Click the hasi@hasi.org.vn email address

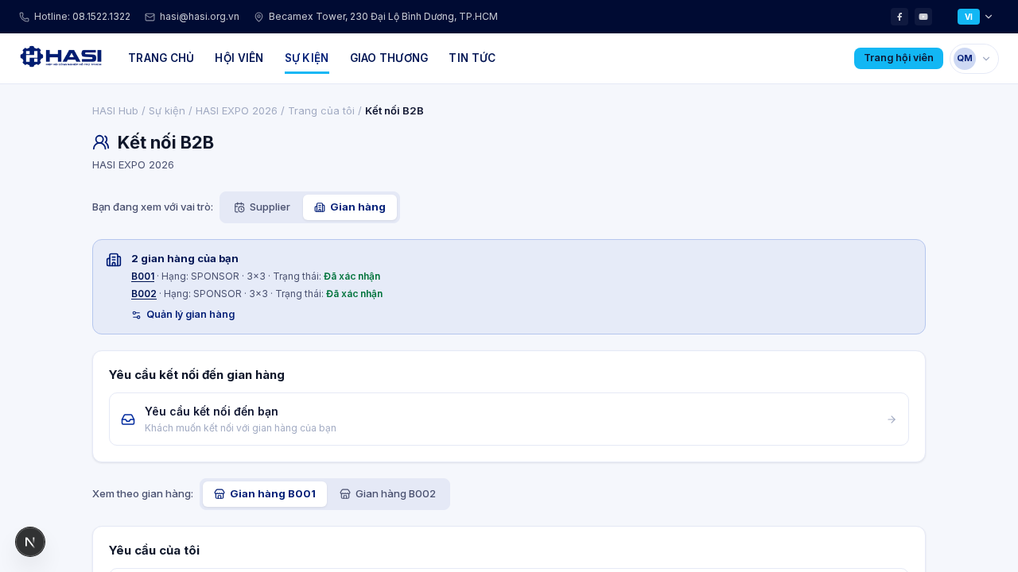click(200, 17)
